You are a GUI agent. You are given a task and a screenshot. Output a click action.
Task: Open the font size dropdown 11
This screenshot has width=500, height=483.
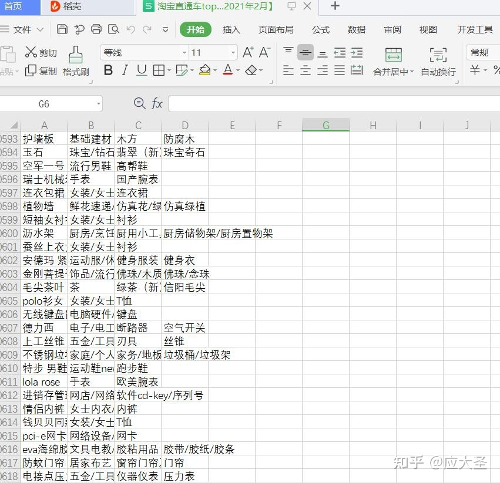pyautogui.click(x=233, y=52)
